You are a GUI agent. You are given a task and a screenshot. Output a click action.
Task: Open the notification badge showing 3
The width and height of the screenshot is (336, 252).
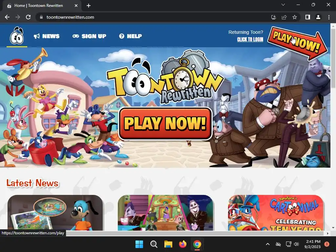[x=327, y=244]
